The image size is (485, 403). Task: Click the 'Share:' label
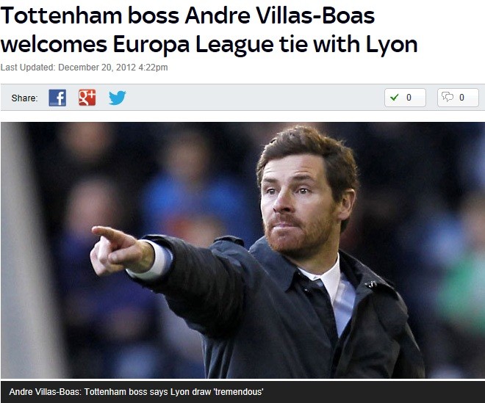(24, 98)
